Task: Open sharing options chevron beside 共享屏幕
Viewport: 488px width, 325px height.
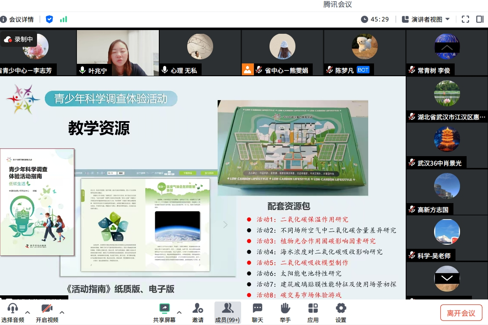Action: click(179, 313)
